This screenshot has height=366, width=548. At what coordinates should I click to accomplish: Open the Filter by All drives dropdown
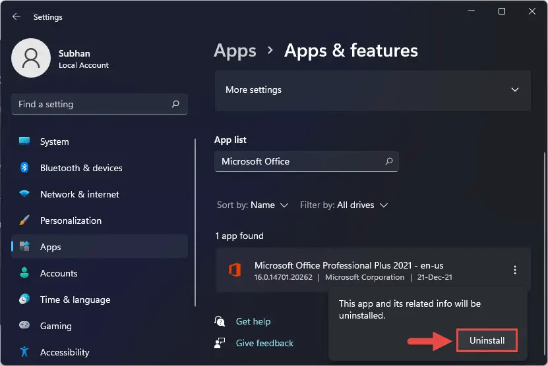point(344,205)
